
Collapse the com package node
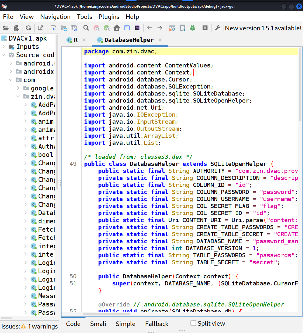point(11,80)
